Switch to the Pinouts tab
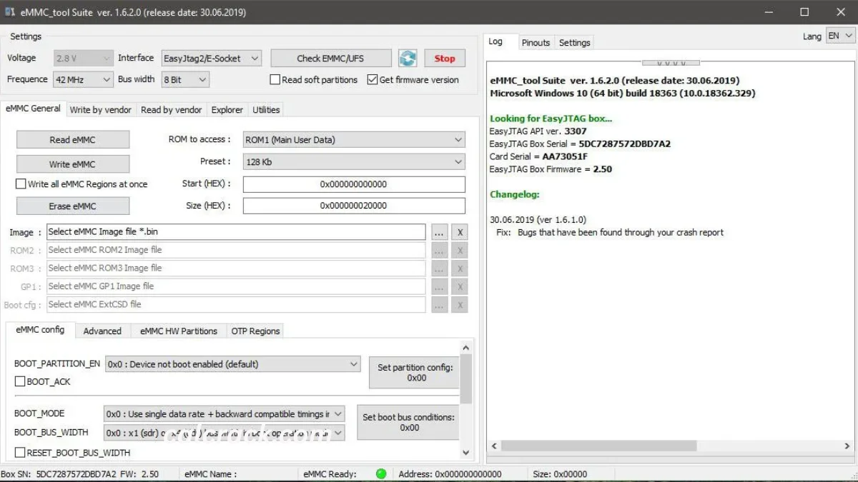This screenshot has width=858, height=482. 536,43
